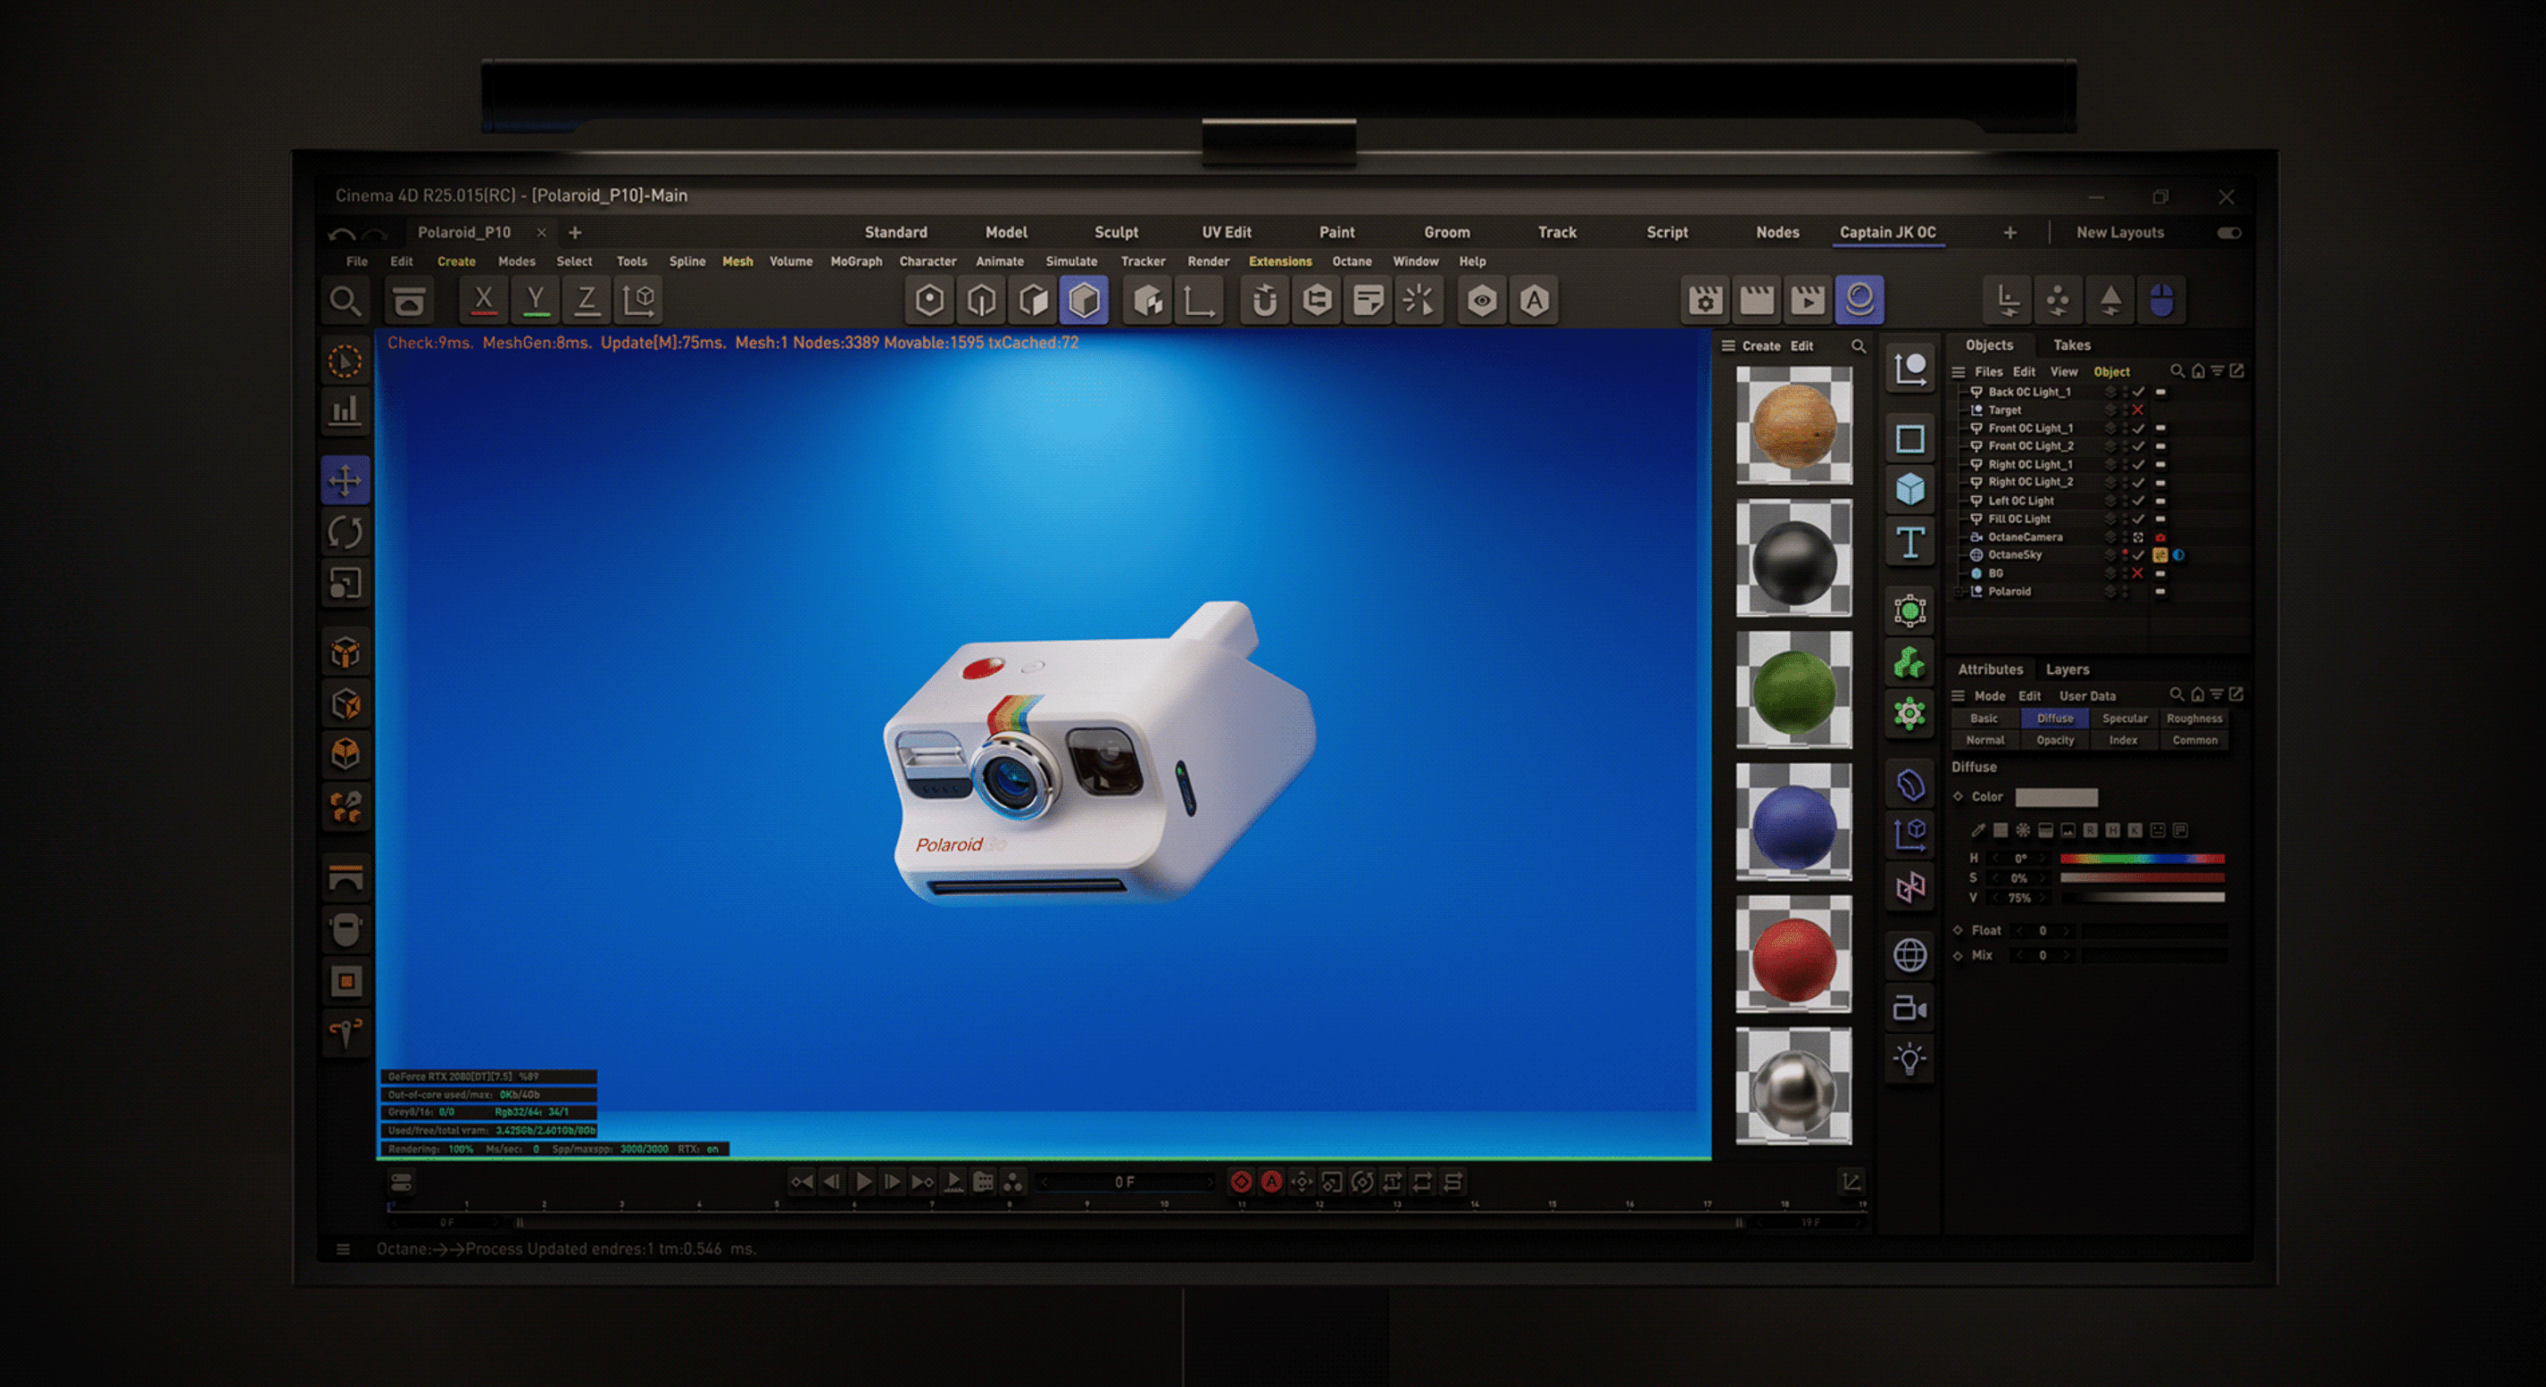The height and width of the screenshot is (1387, 2546).
Task: Select the highlighted Model mode cube icon
Action: (1085, 300)
